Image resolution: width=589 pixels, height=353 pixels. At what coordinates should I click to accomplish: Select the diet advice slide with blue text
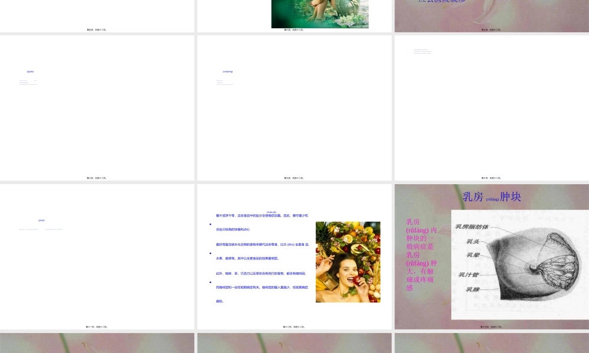(294, 257)
